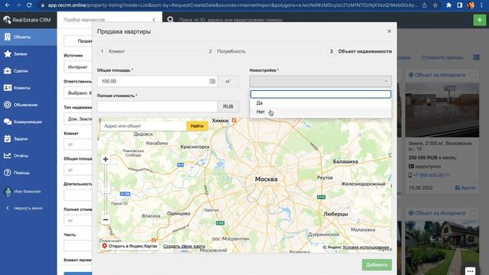This screenshot has width=489, height=275.
Task: Sort by Стоимость аренды column
Action: point(442,57)
